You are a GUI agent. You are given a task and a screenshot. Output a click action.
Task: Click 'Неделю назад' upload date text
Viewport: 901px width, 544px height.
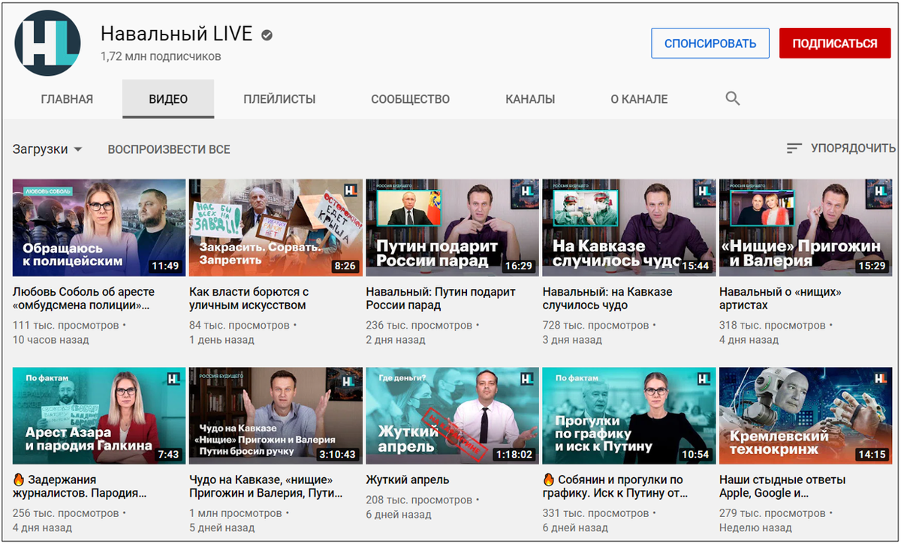point(754,527)
